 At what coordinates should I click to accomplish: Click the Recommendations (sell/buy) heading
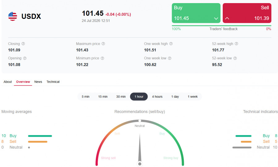coord(140,112)
